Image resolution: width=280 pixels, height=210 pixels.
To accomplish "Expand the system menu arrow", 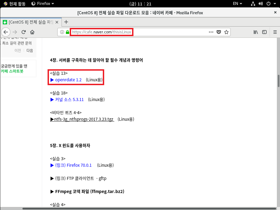I will (275, 4).
